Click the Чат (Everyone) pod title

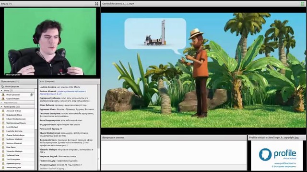coord(47,82)
